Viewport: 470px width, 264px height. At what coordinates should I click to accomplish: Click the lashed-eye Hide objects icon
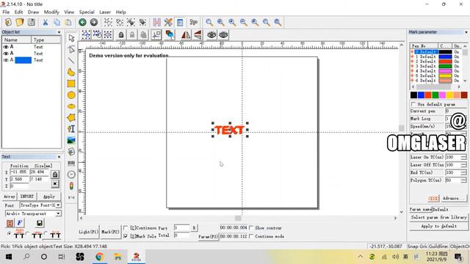[223, 35]
